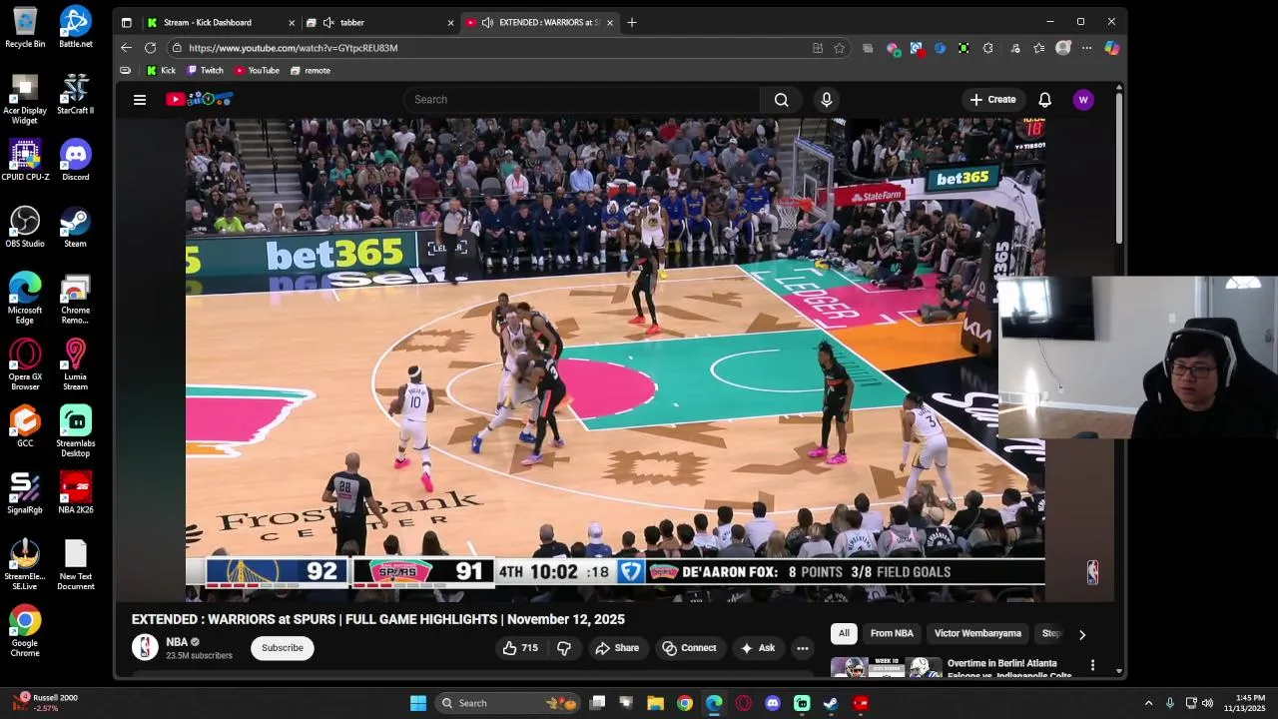
Task: Open the favorites list icon in toolbar
Action: tap(1039, 48)
